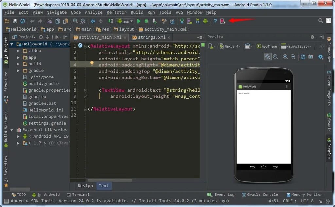This screenshot has width=335, height=207.
Task: Navigate Forward with the right arrow
Action: click(101, 21)
